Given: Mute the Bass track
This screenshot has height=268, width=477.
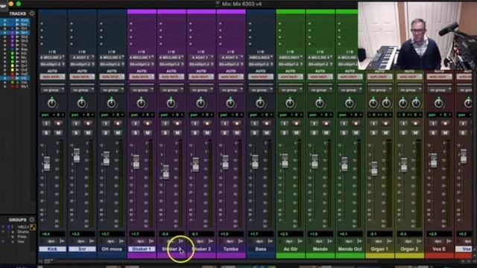Looking at the screenshot, I should coord(267,133).
